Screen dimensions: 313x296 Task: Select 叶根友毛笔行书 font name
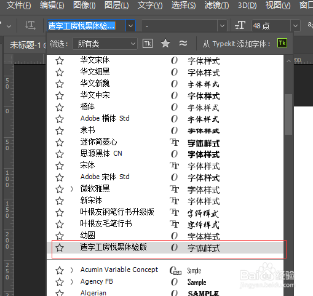[106, 224]
